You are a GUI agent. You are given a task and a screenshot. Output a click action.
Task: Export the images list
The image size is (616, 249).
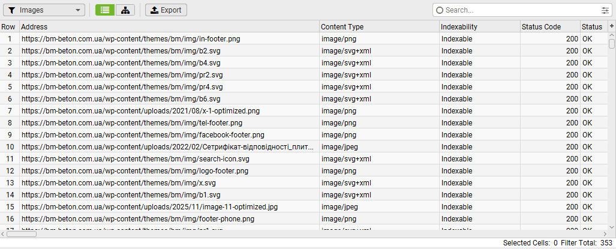(166, 10)
